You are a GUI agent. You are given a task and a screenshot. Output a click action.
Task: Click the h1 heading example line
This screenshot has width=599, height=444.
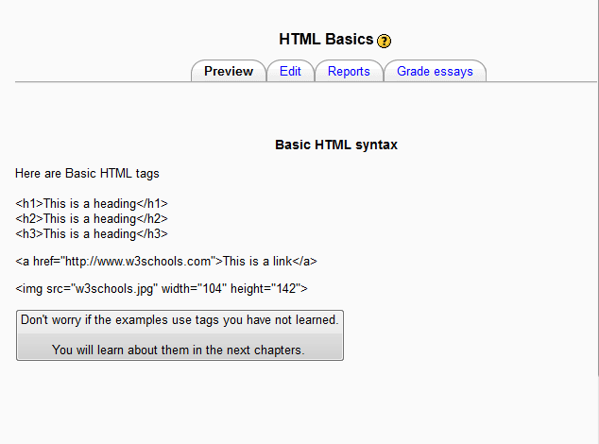[x=92, y=204]
